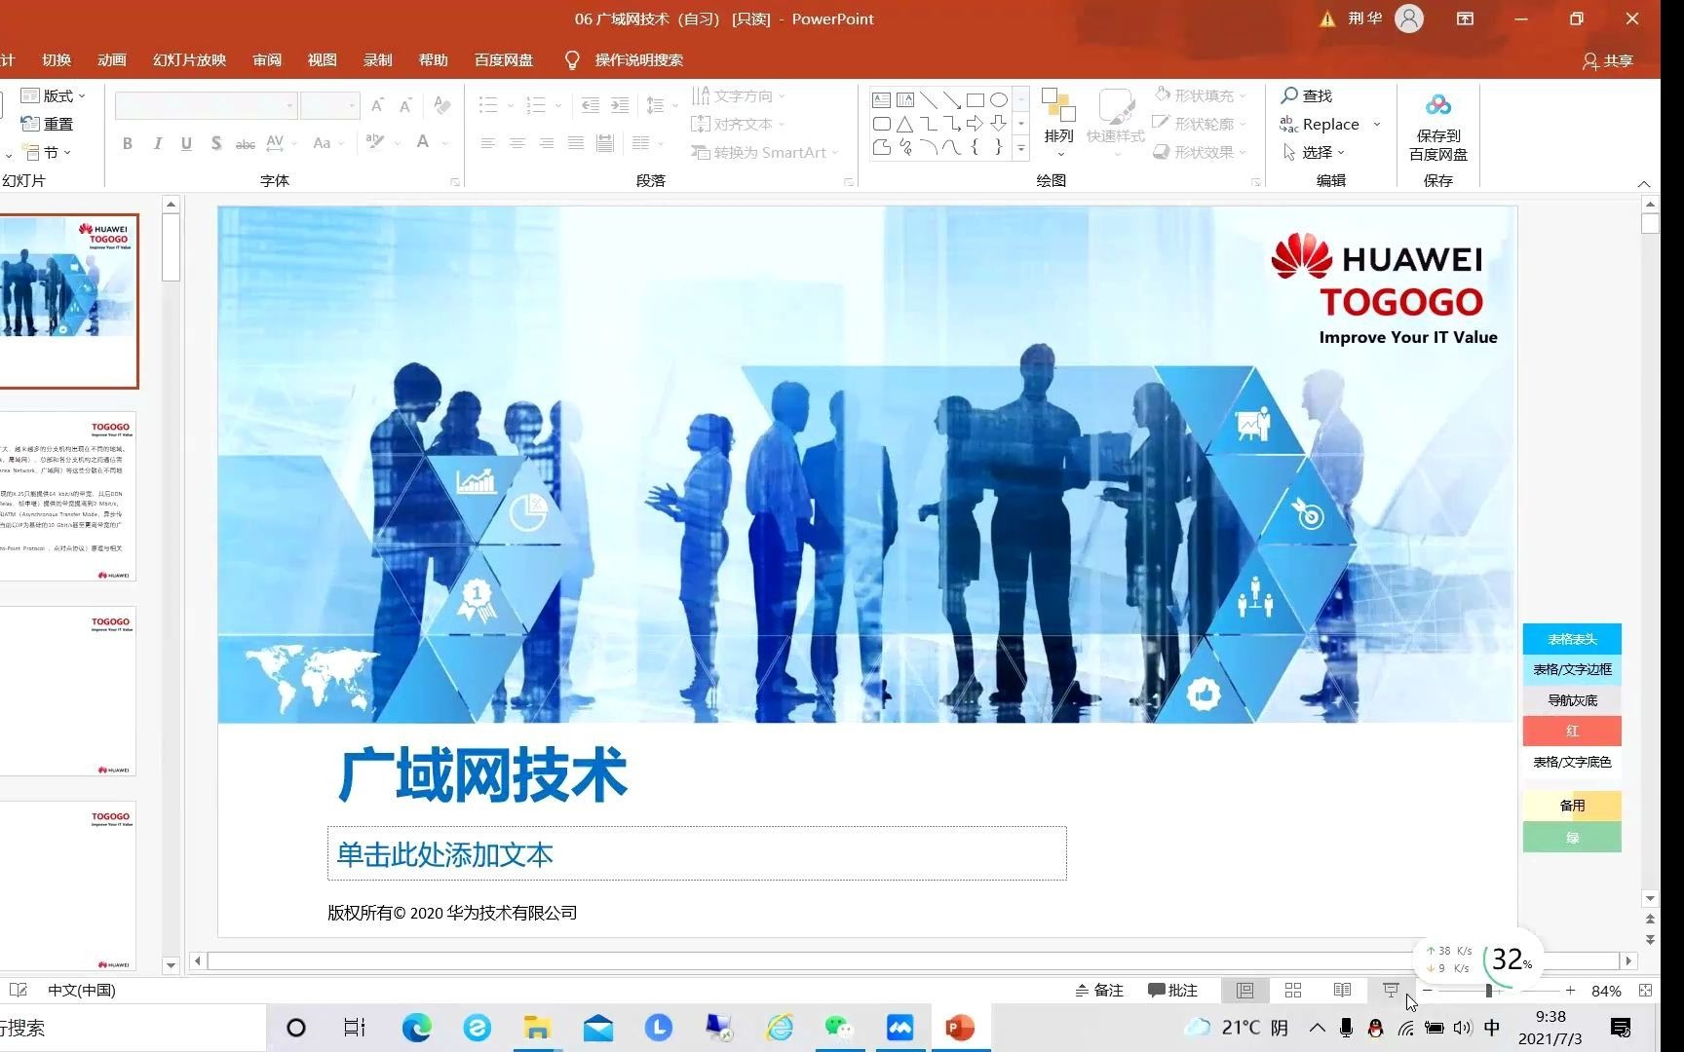
Task: Click the Underline formatting icon
Action: pyautogui.click(x=186, y=143)
